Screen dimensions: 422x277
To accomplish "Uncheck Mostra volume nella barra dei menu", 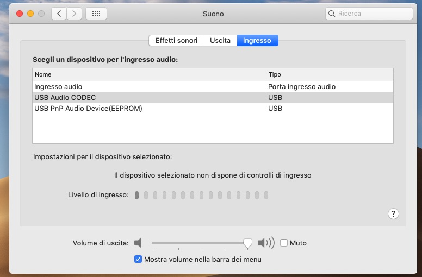I will [138, 259].
